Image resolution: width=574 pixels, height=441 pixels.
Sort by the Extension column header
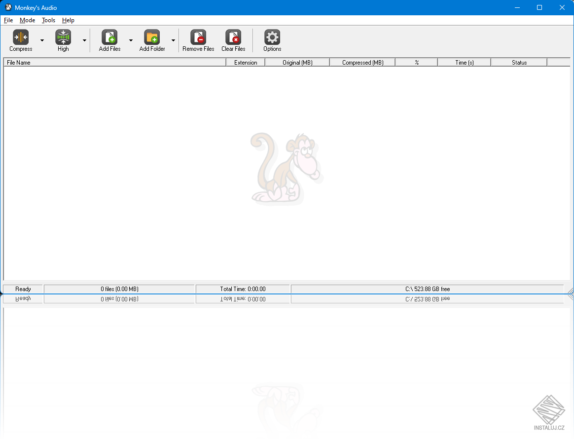(246, 63)
